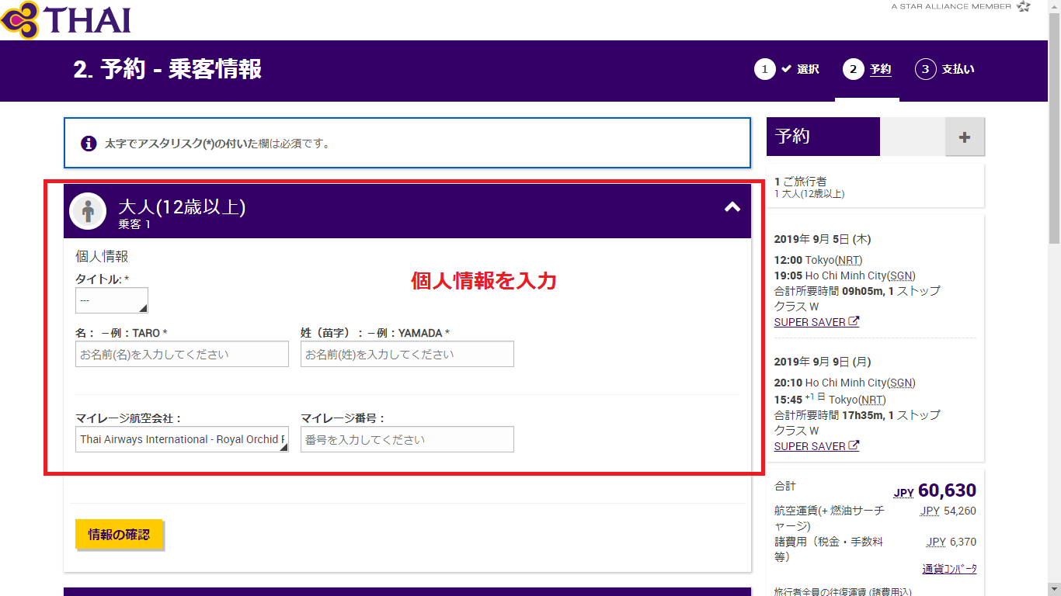Open the マイレージ航空会社 airline dropdown
The width and height of the screenshot is (1061, 596).
182,439
